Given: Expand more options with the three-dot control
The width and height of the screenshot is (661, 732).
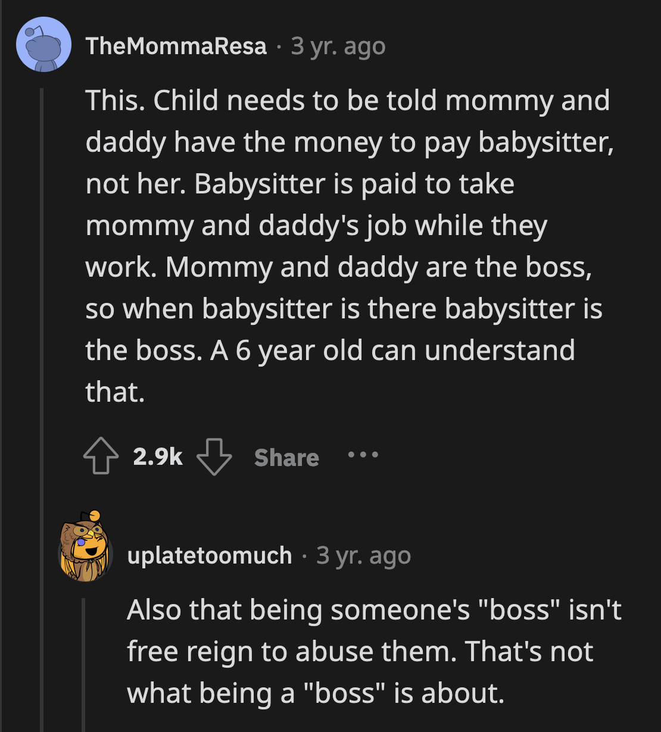Looking at the screenshot, I should coord(363,455).
